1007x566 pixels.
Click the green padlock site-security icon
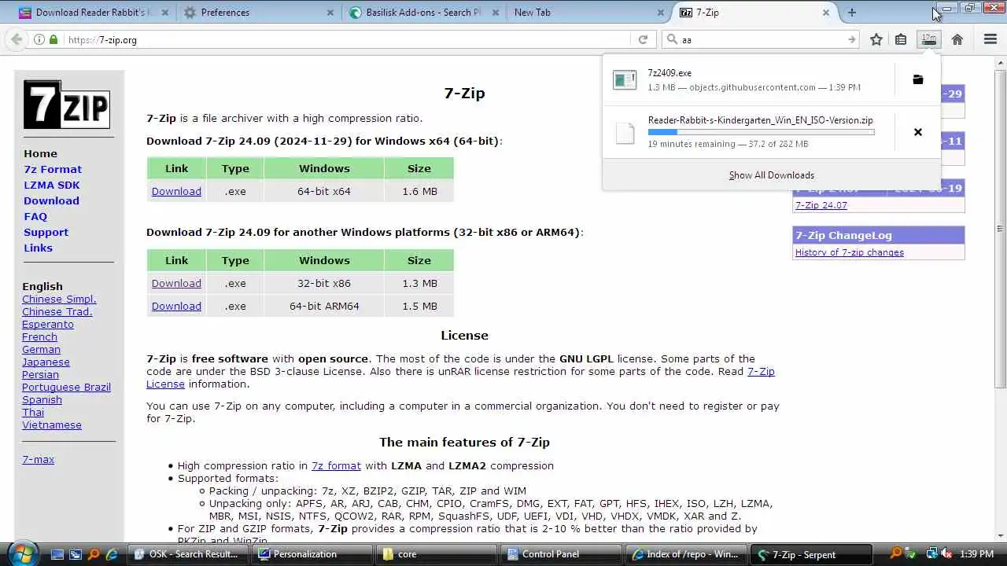coord(53,39)
